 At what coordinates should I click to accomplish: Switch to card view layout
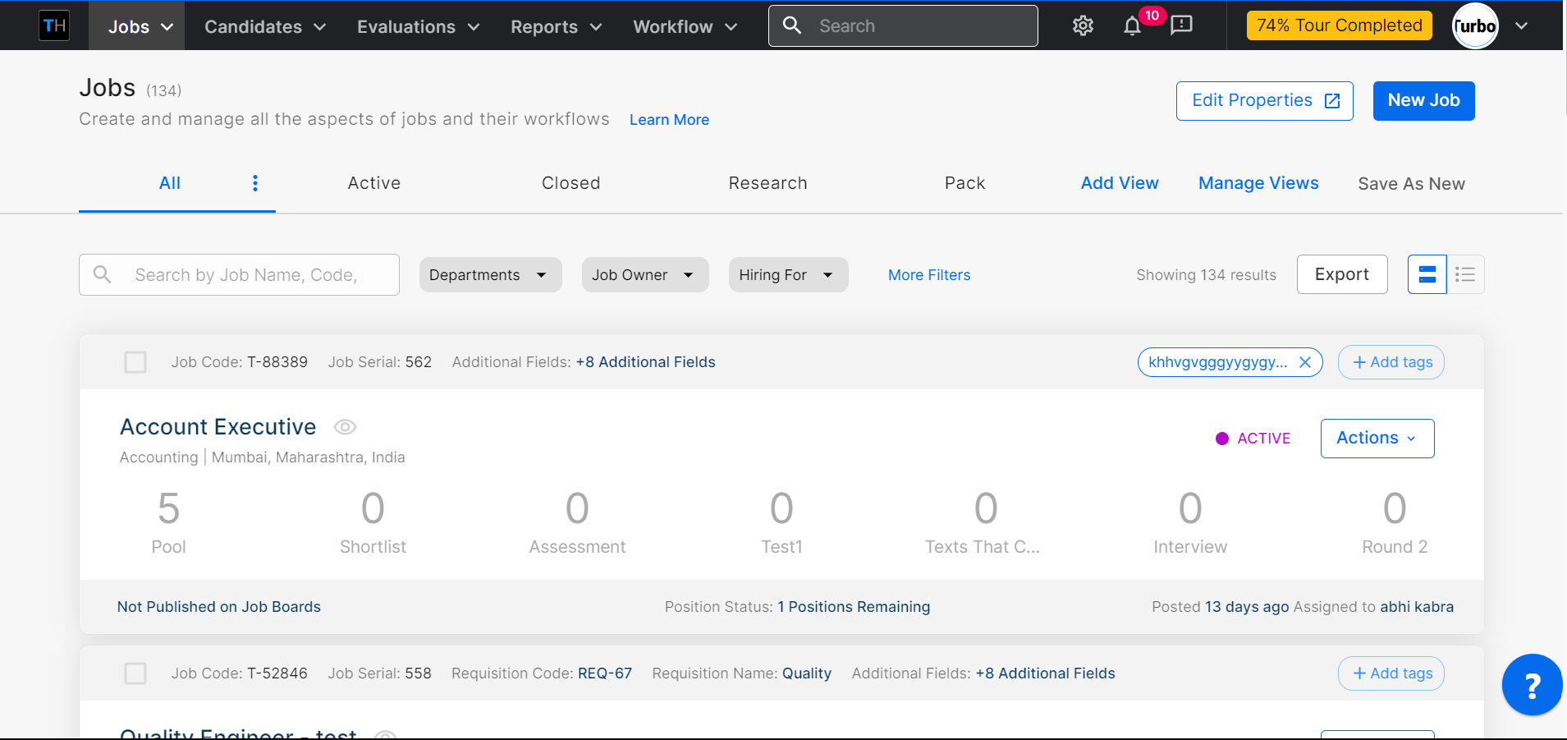point(1427,274)
